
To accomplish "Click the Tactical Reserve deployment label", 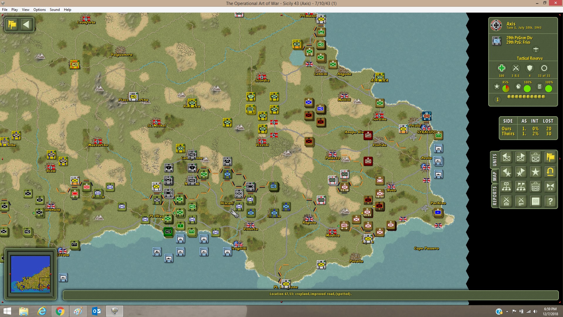I will tap(530, 58).
